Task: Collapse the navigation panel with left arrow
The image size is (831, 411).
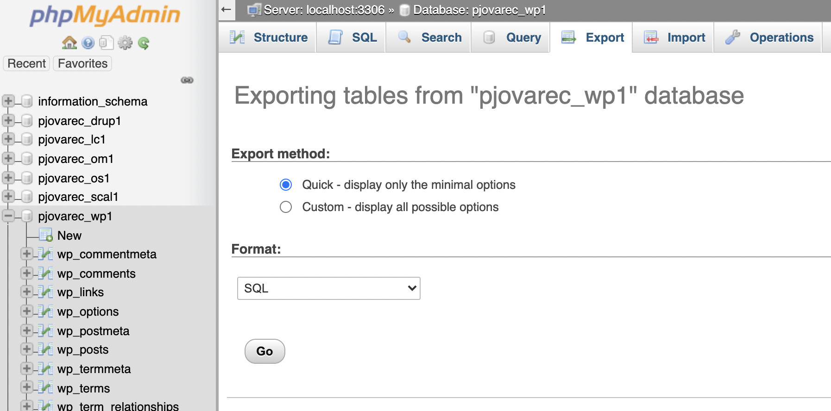Action: (x=226, y=10)
